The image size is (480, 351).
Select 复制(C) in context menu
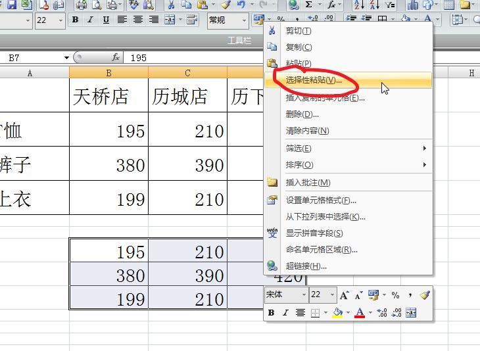pyautogui.click(x=348, y=47)
